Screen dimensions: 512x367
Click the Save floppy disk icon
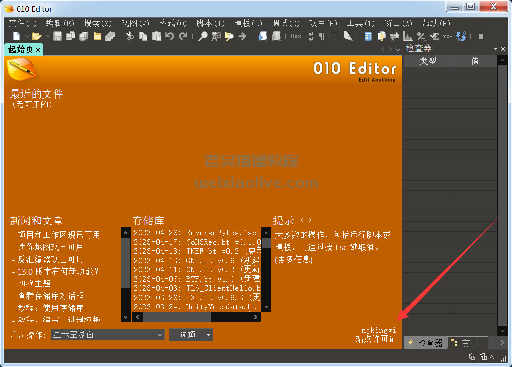pos(58,36)
